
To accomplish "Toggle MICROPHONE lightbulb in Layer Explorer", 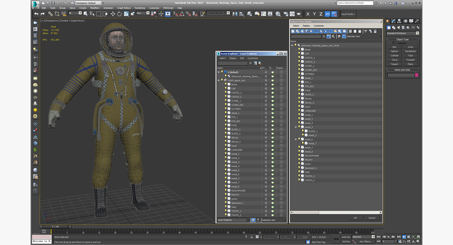I will point(226,190).
